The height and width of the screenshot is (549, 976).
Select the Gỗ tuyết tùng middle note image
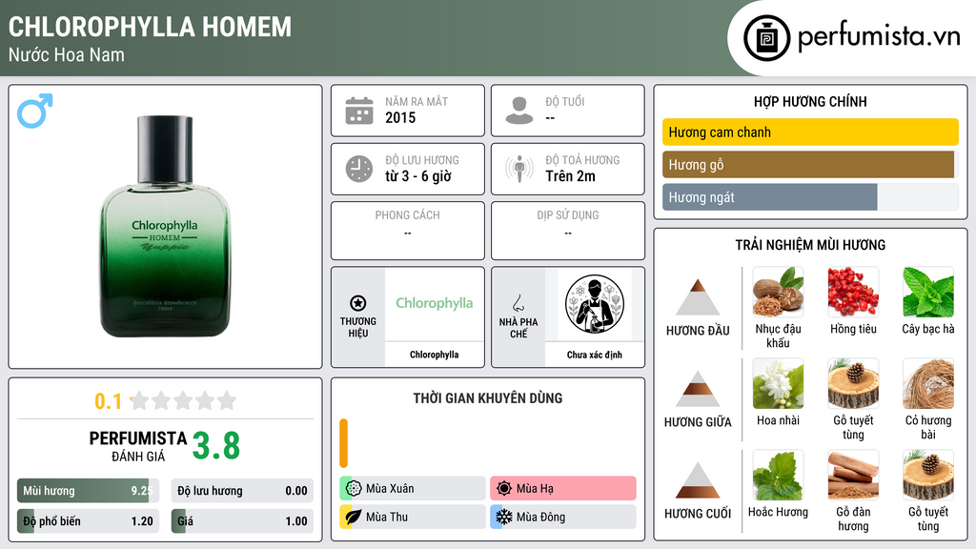[x=853, y=383]
